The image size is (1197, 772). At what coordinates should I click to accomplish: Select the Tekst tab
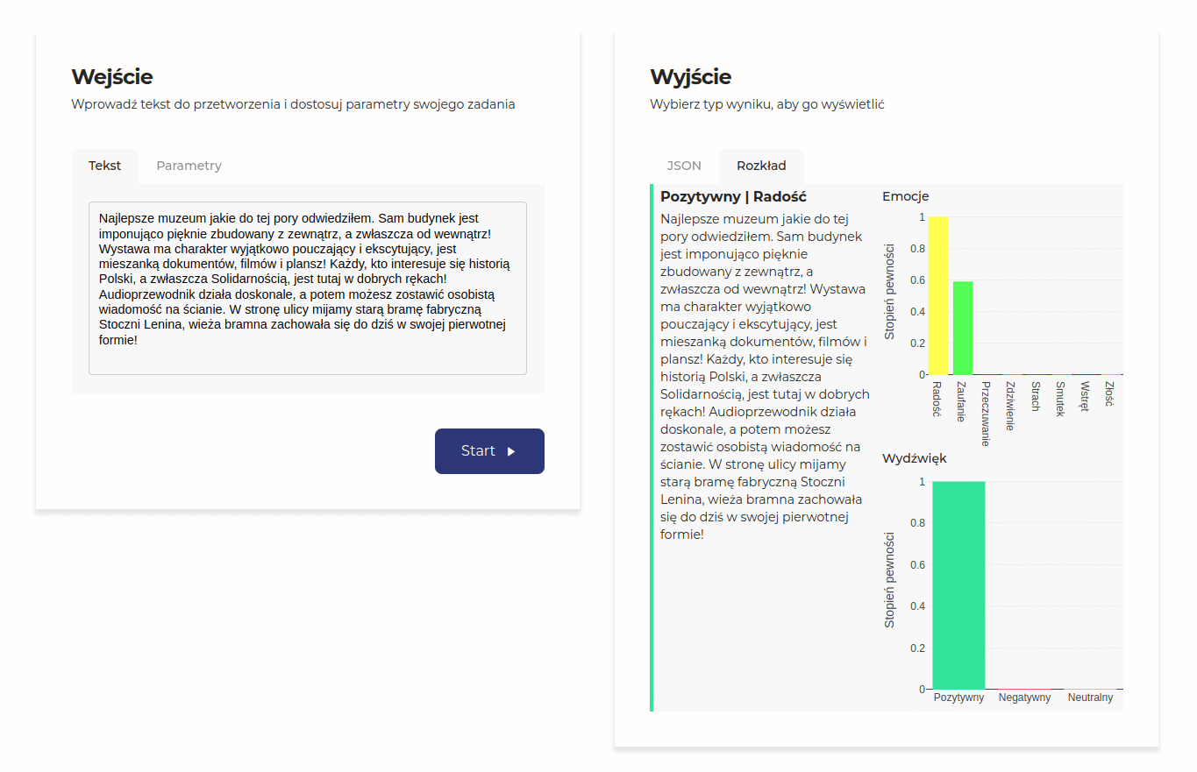(x=104, y=166)
